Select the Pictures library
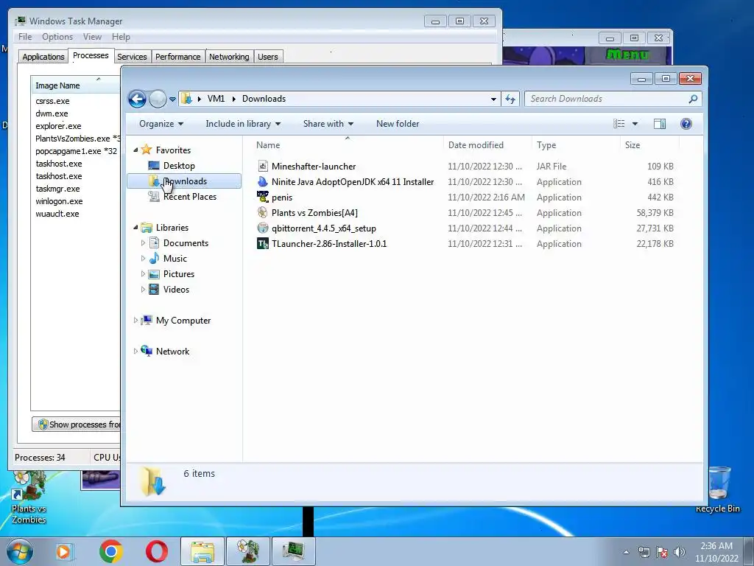Viewport: 754px width, 566px height. pos(178,274)
